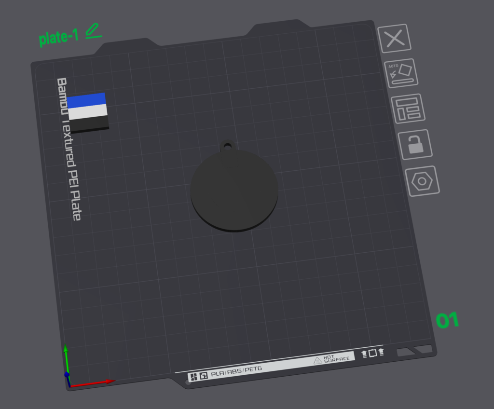Screen dimensions: 494x409
Task: Click the pendant's small keyring loop
Action: [x=227, y=145]
